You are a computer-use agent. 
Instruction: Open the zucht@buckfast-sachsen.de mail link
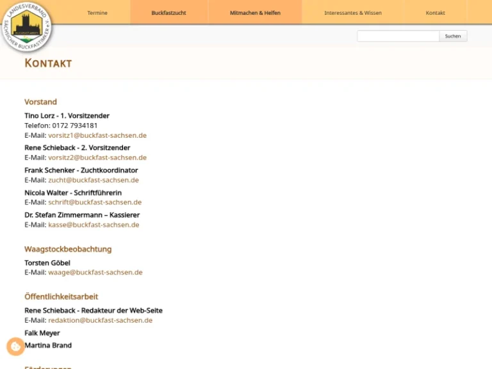(94, 180)
